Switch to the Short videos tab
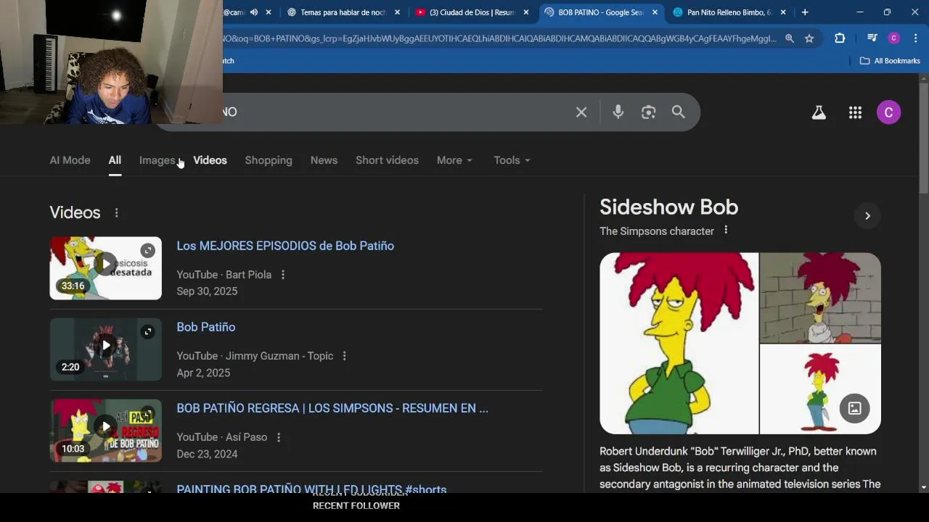Viewport: 929px width, 522px height. point(387,160)
